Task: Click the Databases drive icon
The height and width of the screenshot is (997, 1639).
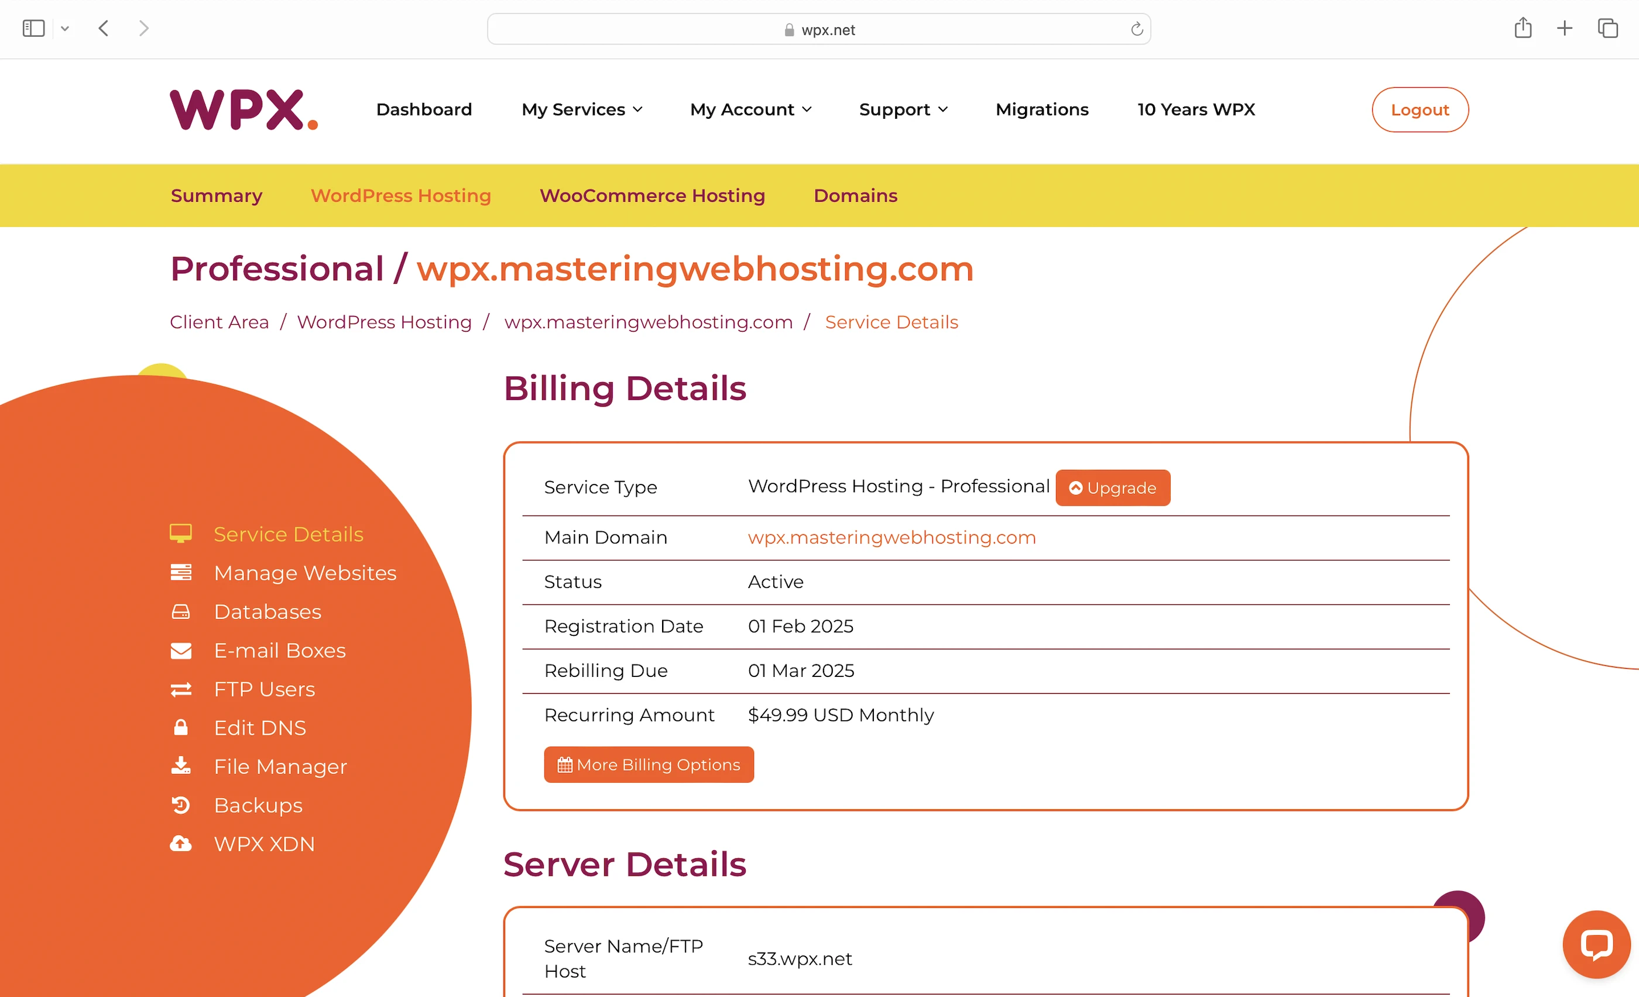Action: coord(180,611)
